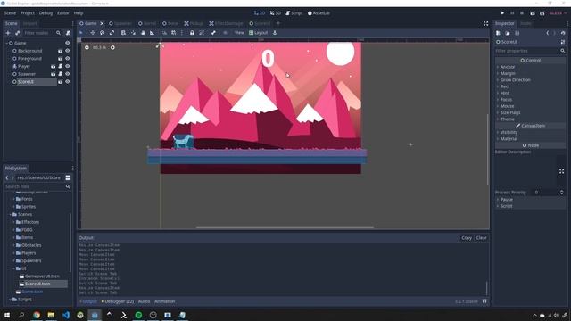Create a new resource in Inspector
This screenshot has width=571, height=321.
pyautogui.click(x=498, y=33)
